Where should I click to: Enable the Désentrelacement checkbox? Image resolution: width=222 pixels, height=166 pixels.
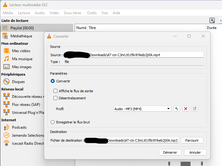(x=55, y=98)
